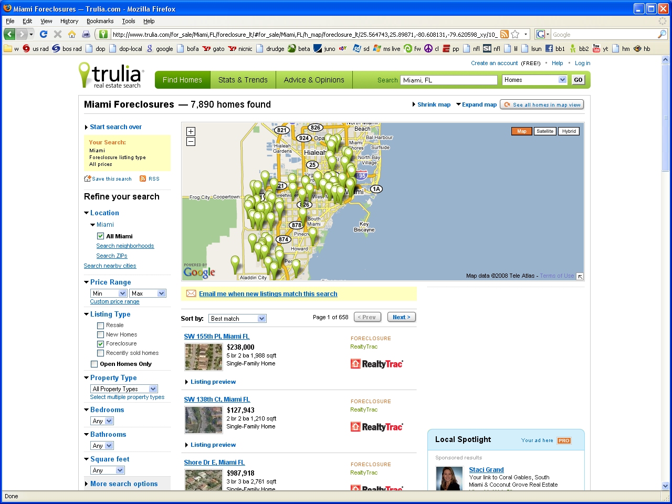Check the Resale listing type
The height and width of the screenshot is (504, 672).
100,325
